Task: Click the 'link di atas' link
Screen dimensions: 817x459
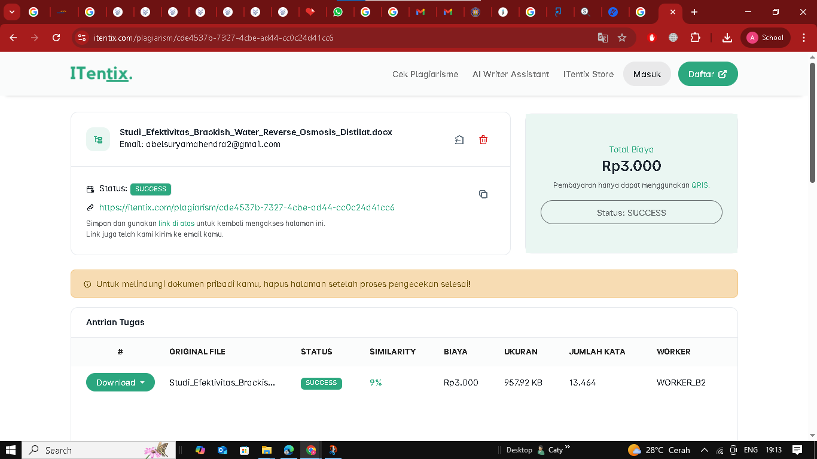Action: (176, 224)
